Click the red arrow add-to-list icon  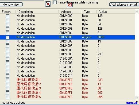pos(48,4)
